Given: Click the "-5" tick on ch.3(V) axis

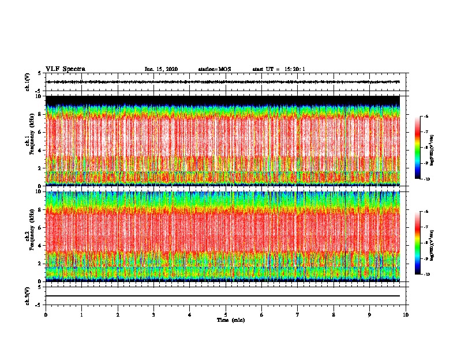Looking at the screenshot, I should tap(39, 305).
